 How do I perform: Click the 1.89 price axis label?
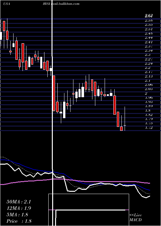coord(149,106)
